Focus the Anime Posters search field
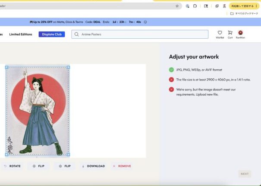The height and width of the screenshot is (186, 261). tap(140, 34)
